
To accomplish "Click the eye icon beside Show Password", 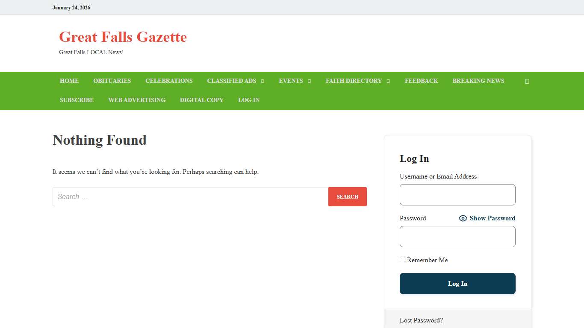I will [x=463, y=218].
